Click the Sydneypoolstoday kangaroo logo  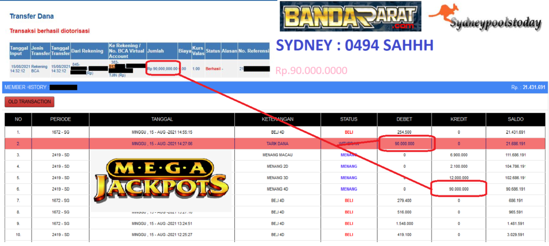click(x=485, y=18)
